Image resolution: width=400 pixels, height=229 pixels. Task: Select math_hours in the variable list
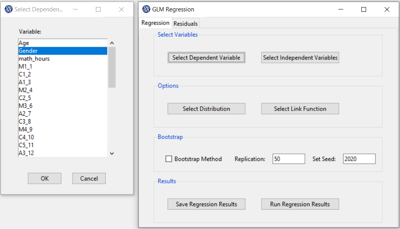(x=63, y=59)
